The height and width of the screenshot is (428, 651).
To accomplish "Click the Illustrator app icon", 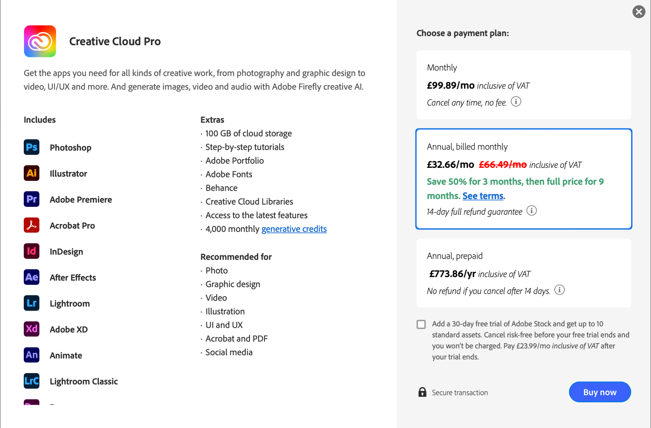I will click(32, 173).
